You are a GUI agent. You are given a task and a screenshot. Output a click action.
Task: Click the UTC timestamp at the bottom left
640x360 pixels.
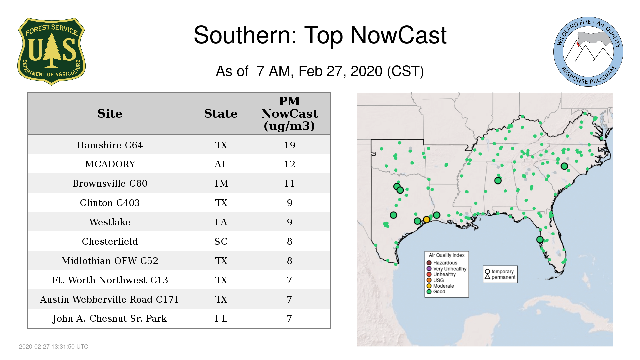tap(54, 347)
